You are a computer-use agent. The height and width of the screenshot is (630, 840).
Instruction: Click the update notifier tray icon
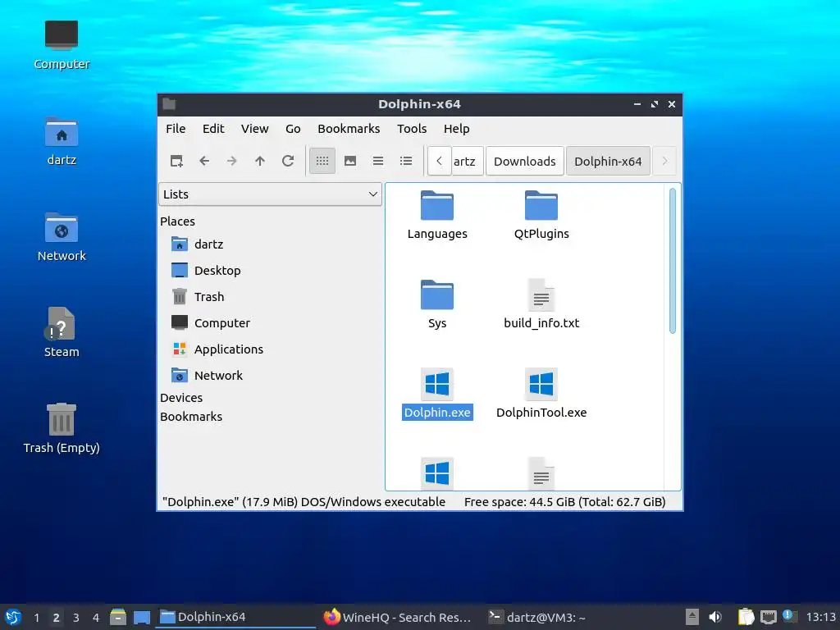click(788, 616)
